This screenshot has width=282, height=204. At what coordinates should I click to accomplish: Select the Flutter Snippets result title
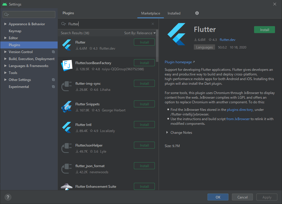click(87, 104)
